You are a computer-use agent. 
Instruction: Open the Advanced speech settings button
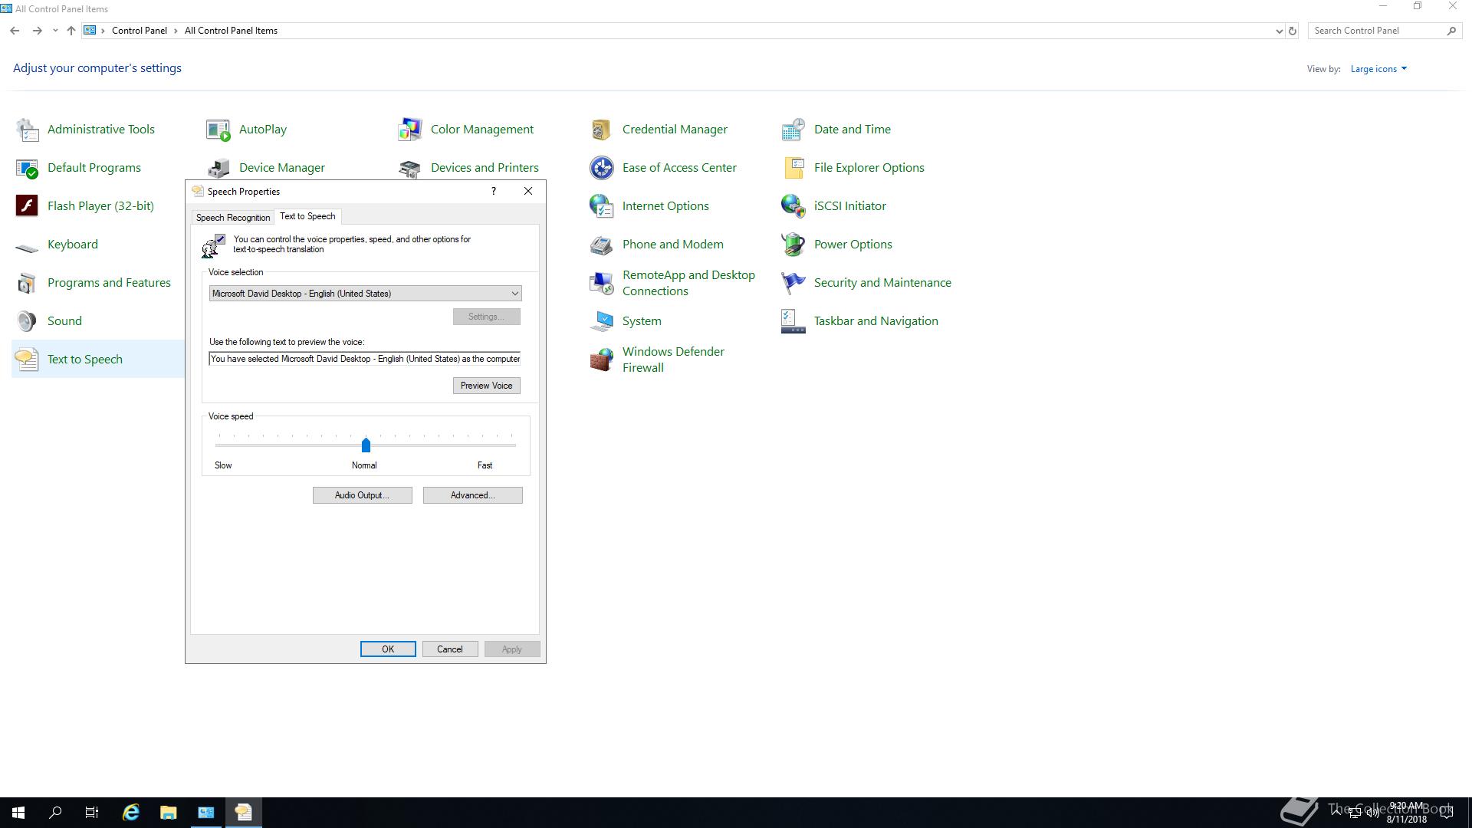click(x=472, y=495)
